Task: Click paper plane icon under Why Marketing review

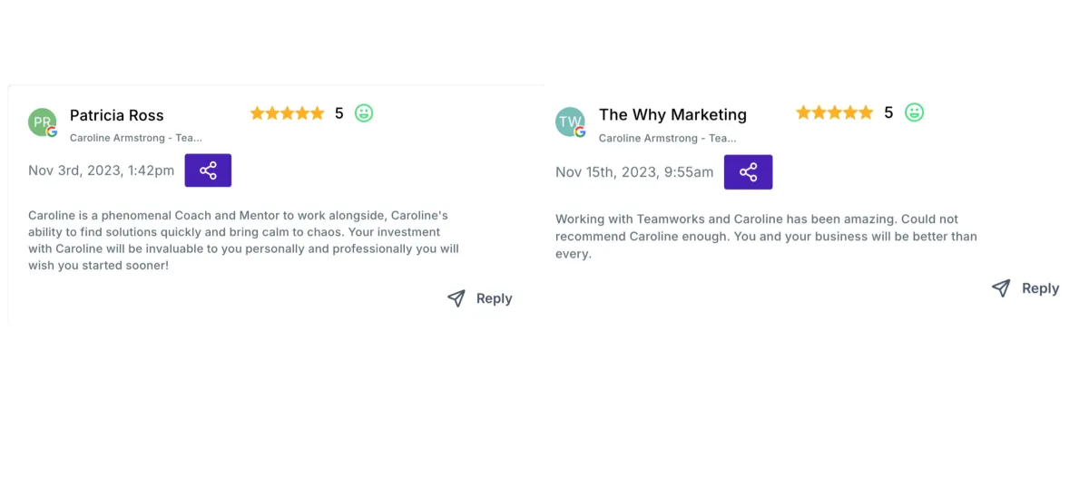Action: pyautogui.click(x=1001, y=288)
